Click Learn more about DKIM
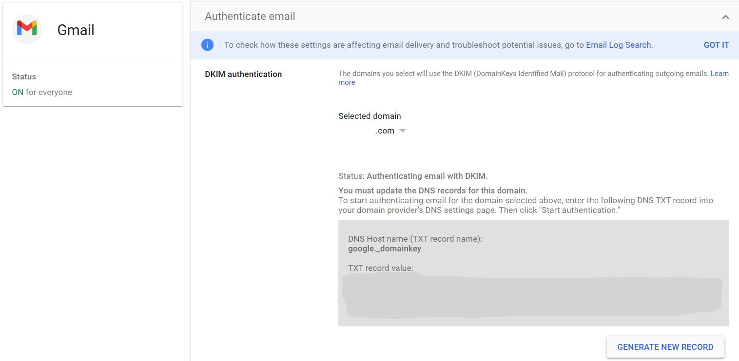This screenshot has width=739, height=361. pyautogui.click(x=720, y=73)
